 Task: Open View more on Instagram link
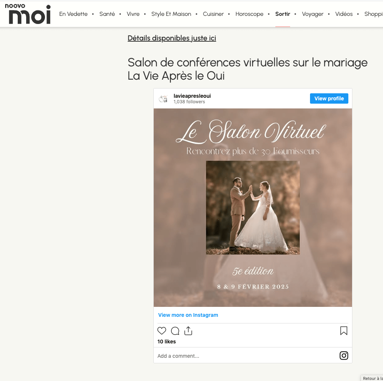coord(188,315)
